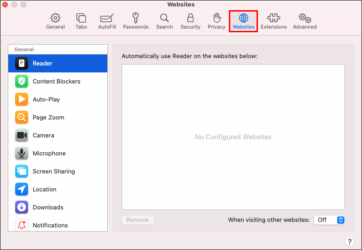Click the Page Zoom magnifier icon
The image size is (362, 250).
[x=22, y=117]
